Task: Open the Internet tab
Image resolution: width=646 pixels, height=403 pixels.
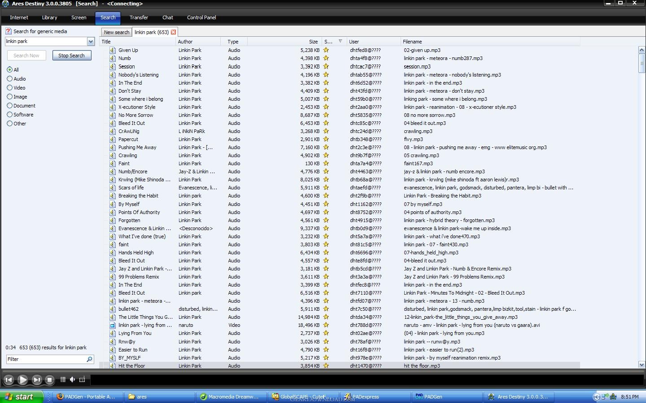Action: [19, 18]
